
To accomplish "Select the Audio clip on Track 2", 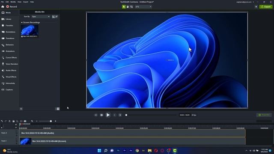I will pos(132,133).
